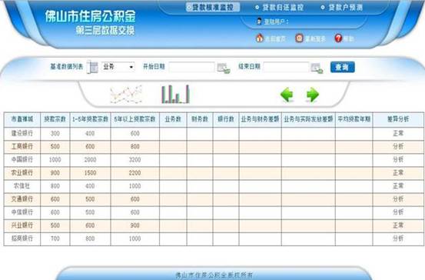425x280 pixels.
Task: Select the 农信社 row name cell
Action: (x=22, y=186)
